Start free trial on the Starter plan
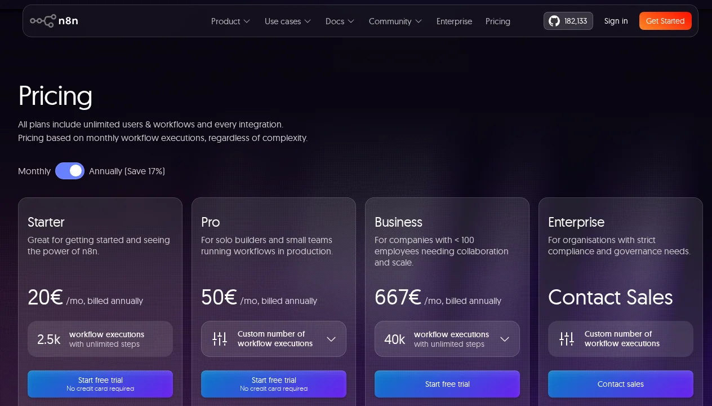 click(100, 384)
